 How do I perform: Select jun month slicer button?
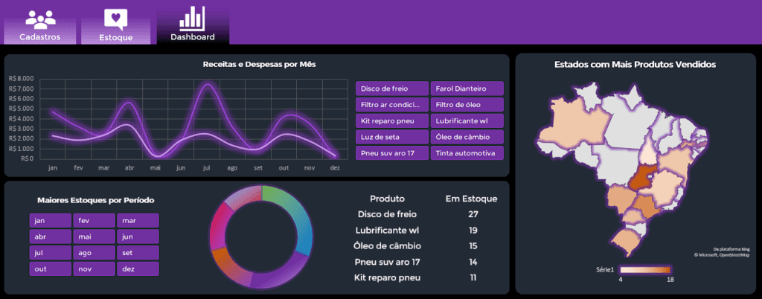pyautogui.click(x=138, y=237)
